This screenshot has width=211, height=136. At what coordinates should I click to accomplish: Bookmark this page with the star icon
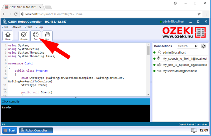[199, 14]
